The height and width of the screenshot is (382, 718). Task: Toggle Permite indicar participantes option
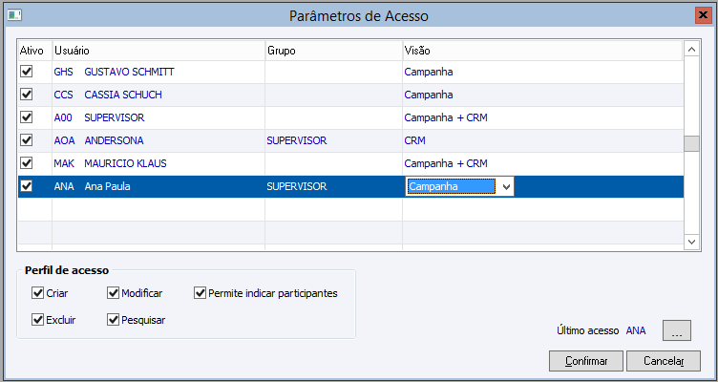click(201, 293)
